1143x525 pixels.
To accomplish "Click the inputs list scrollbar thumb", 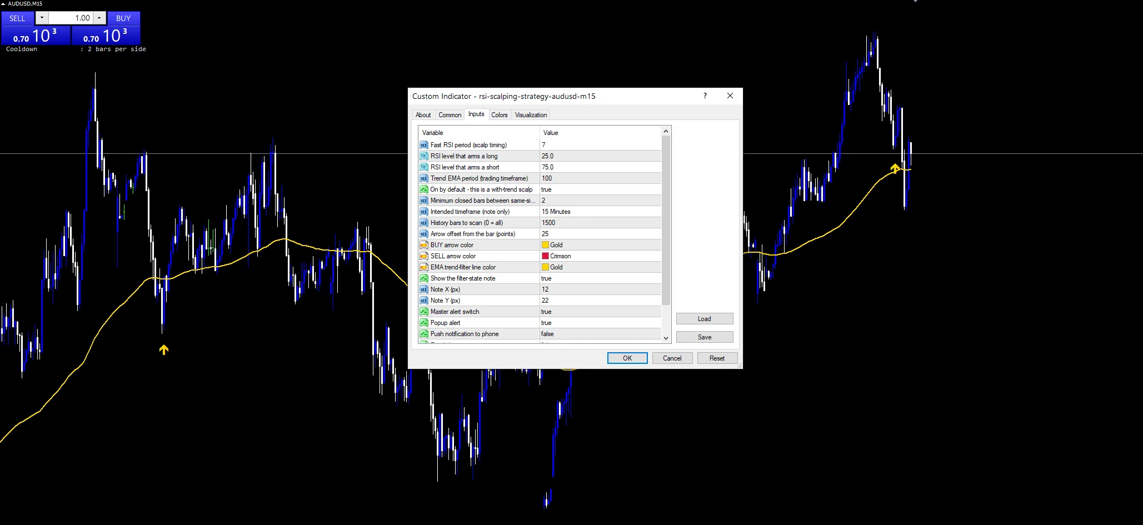I will click(666, 221).
